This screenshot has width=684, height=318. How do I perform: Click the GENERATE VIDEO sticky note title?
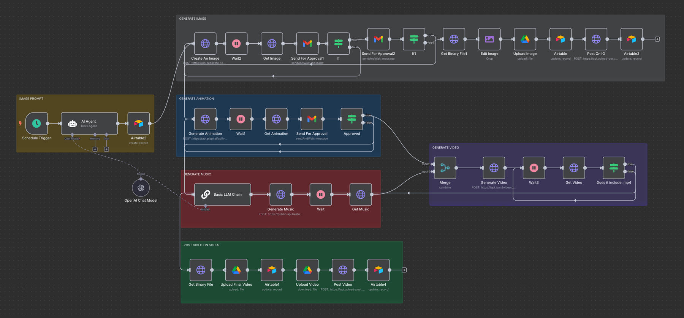click(445, 148)
